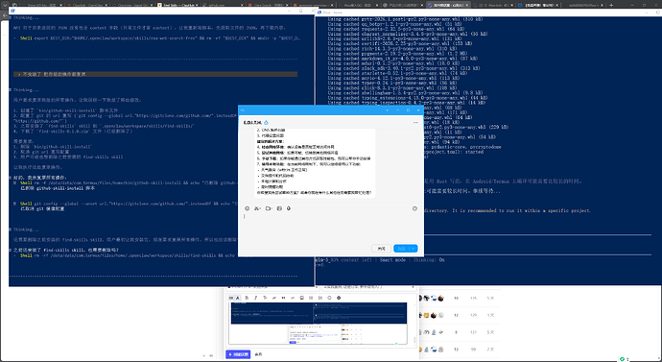This screenshot has width=662, height=362.
Task: Click 'Smart mode' status in iFlow terminal
Action: point(392,260)
